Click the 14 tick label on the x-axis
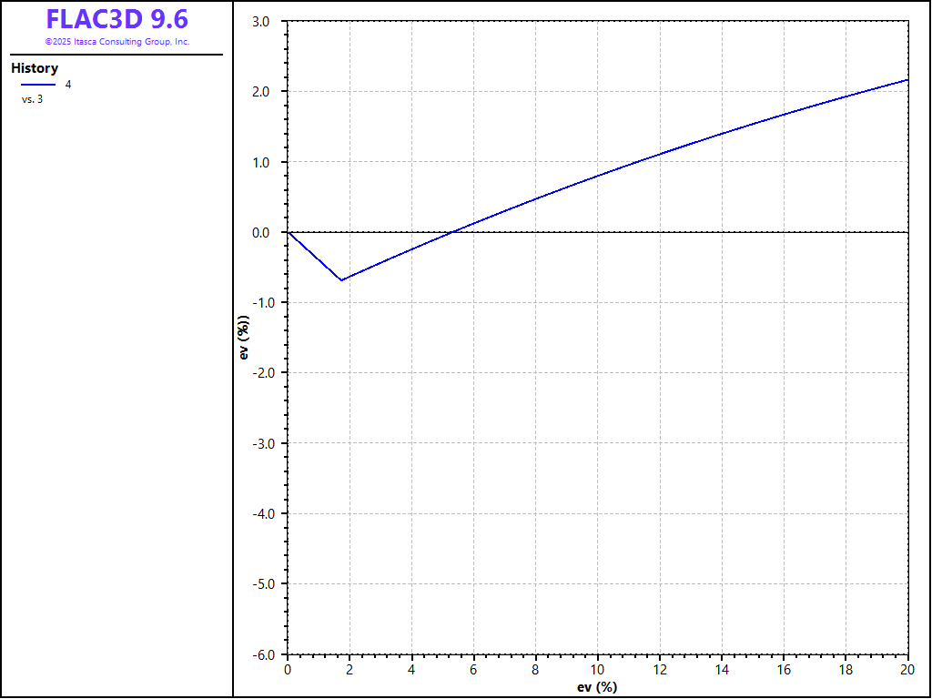This screenshot has width=932, height=699. (722, 669)
